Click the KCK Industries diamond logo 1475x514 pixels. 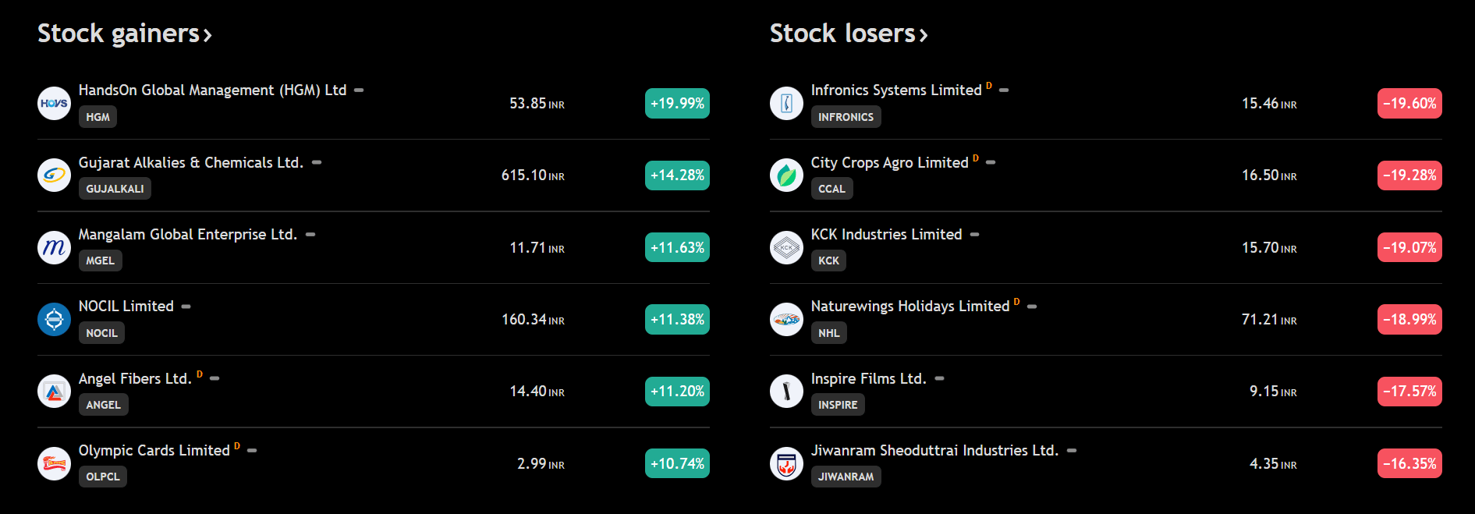pyautogui.click(x=786, y=247)
